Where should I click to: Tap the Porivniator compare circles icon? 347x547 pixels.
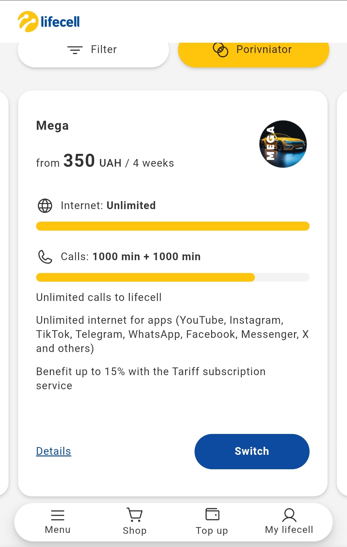pyautogui.click(x=220, y=50)
